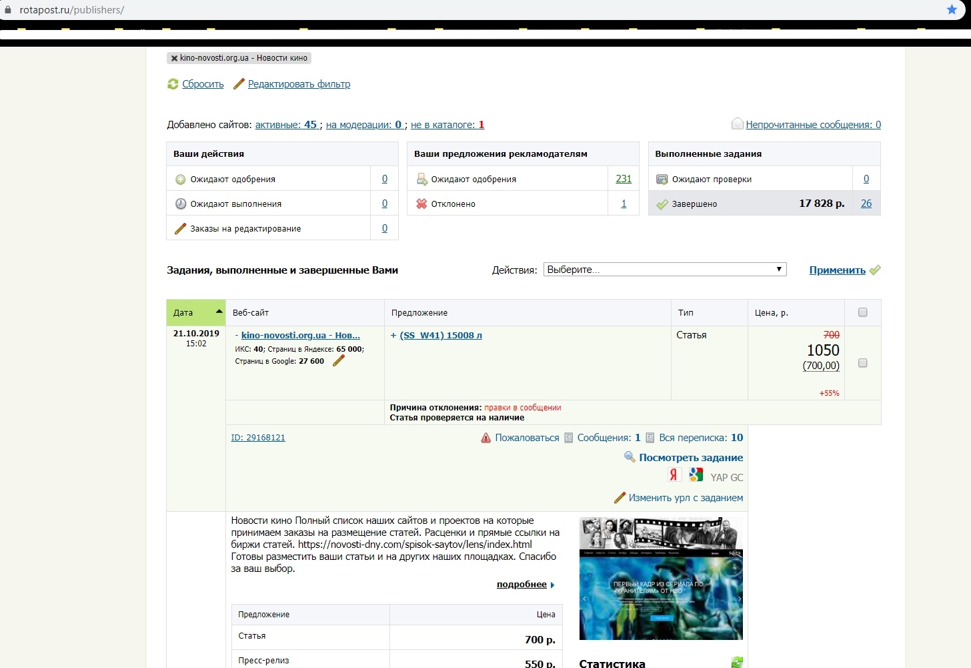Open Редактировать фильтр link

(x=299, y=84)
